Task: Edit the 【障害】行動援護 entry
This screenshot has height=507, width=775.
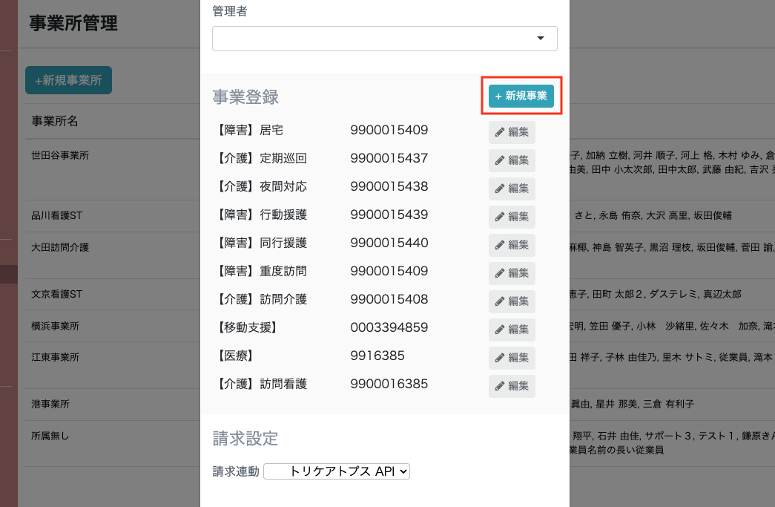Action: tap(512, 217)
